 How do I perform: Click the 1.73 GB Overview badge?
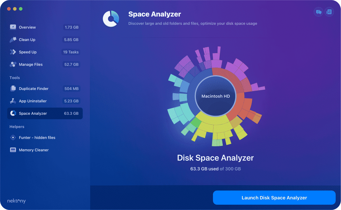(72, 27)
